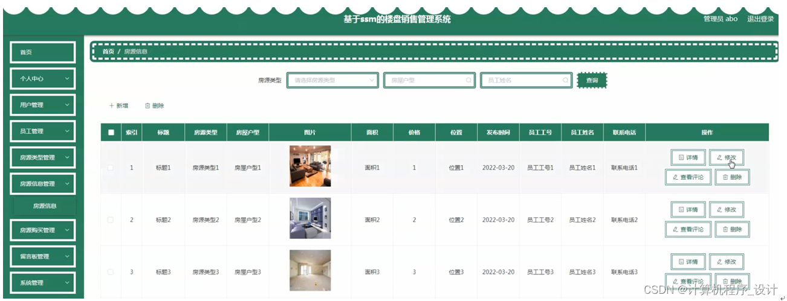This screenshot has width=787, height=301.
Task: Click the 修改 pencil icon in row 标题2
Action: [719, 210]
